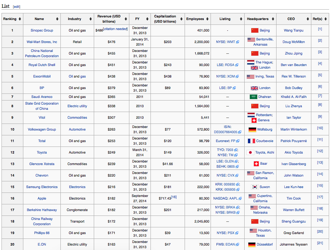Viewport: 331px width, 250px height.
Task: Open the Royal Dutch Shell link
Action: point(42,65)
